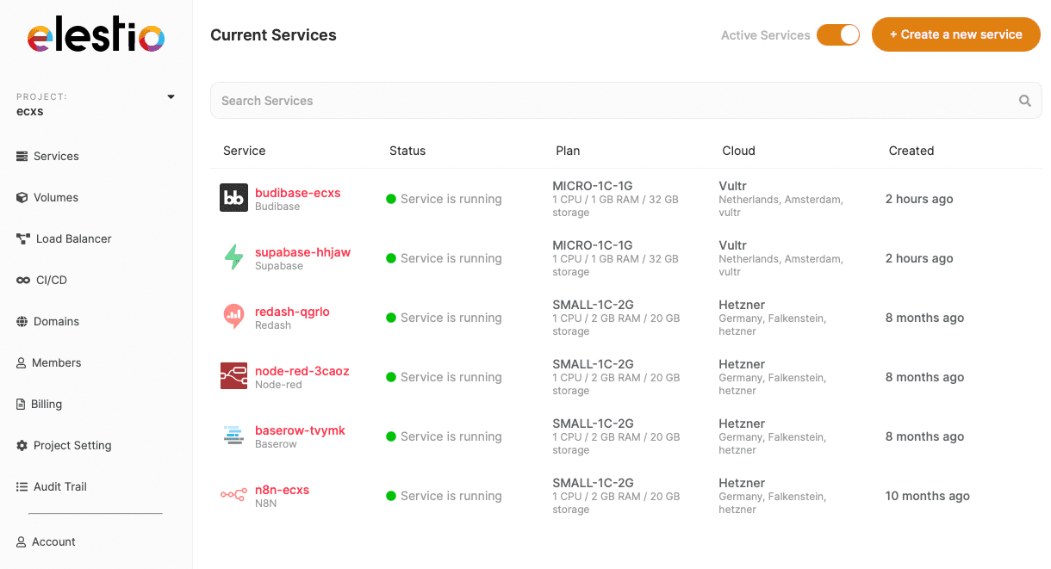
Task: Click the Budibase service icon
Action: click(233, 198)
